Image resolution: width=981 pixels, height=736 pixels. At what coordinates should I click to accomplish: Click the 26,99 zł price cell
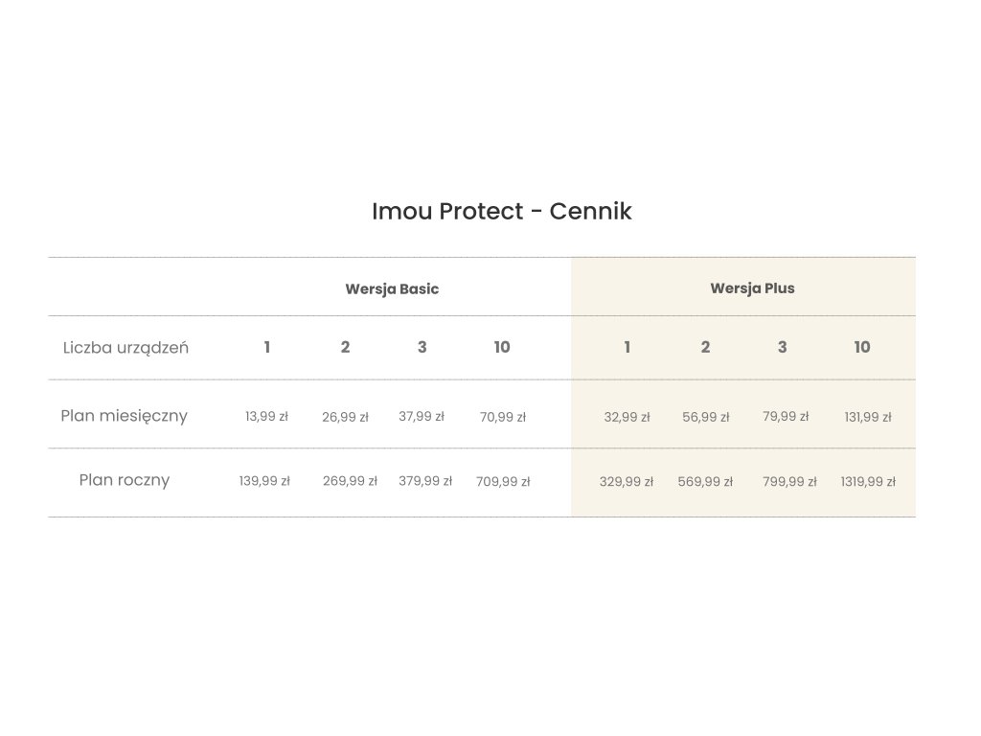[x=345, y=418]
